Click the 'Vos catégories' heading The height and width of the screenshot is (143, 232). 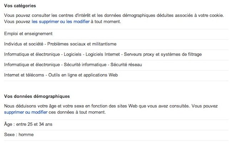(20, 6)
